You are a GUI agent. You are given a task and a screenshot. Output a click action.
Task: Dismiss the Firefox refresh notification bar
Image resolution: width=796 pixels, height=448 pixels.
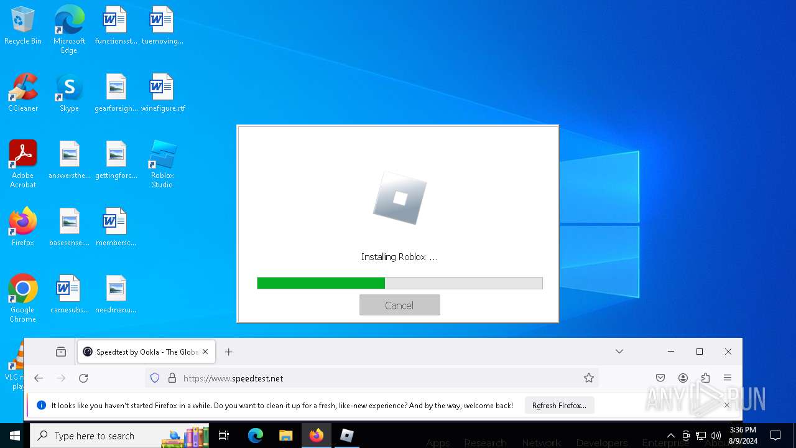coord(726,405)
